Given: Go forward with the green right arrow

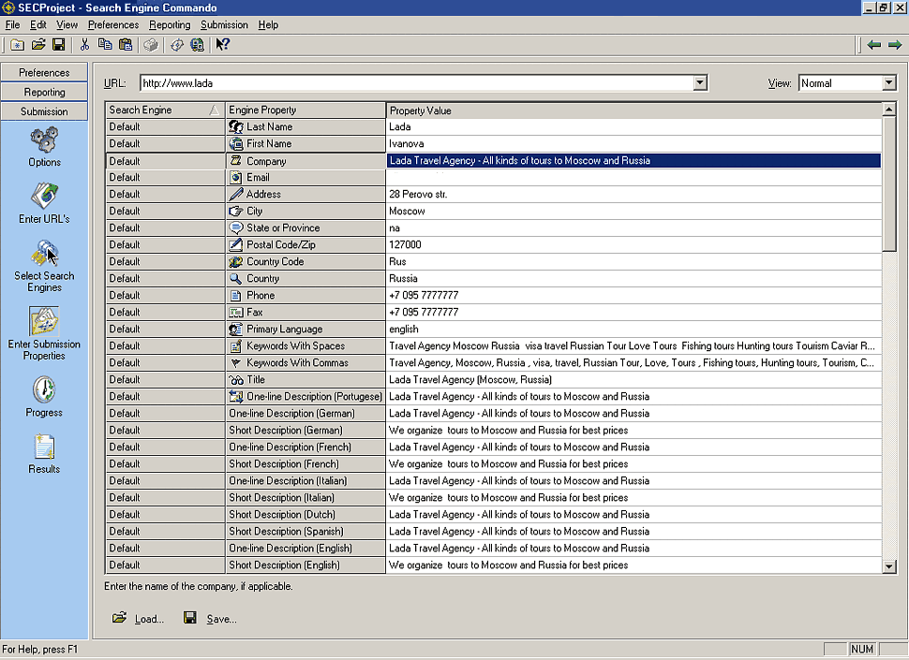Looking at the screenshot, I should point(895,45).
